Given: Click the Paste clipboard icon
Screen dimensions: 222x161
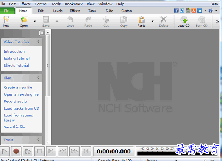Looking at the screenshot, I should (x=141, y=20).
